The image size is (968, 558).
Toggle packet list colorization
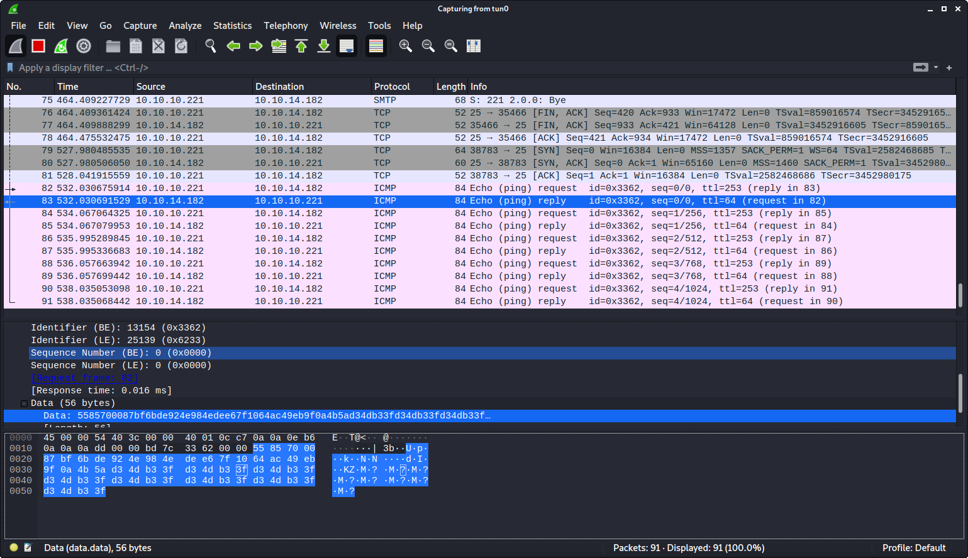[x=376, y=45]
